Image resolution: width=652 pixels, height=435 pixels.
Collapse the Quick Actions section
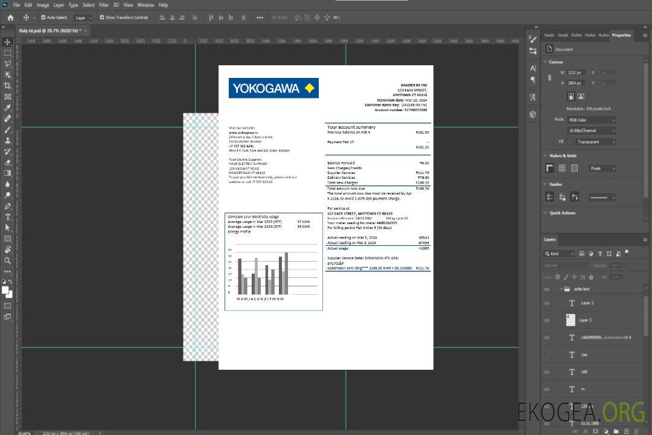coord(545,213)
